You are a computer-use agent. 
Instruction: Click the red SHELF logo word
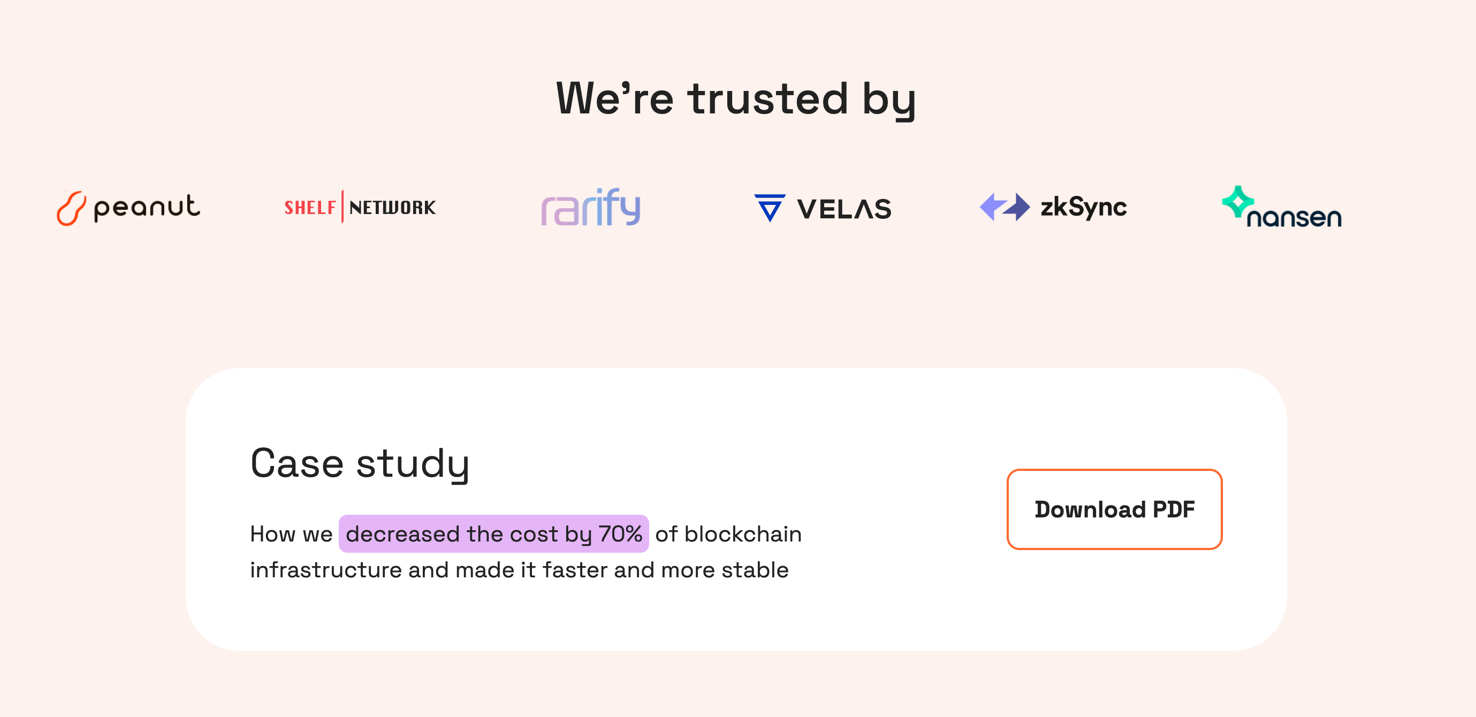pos(310,207)
